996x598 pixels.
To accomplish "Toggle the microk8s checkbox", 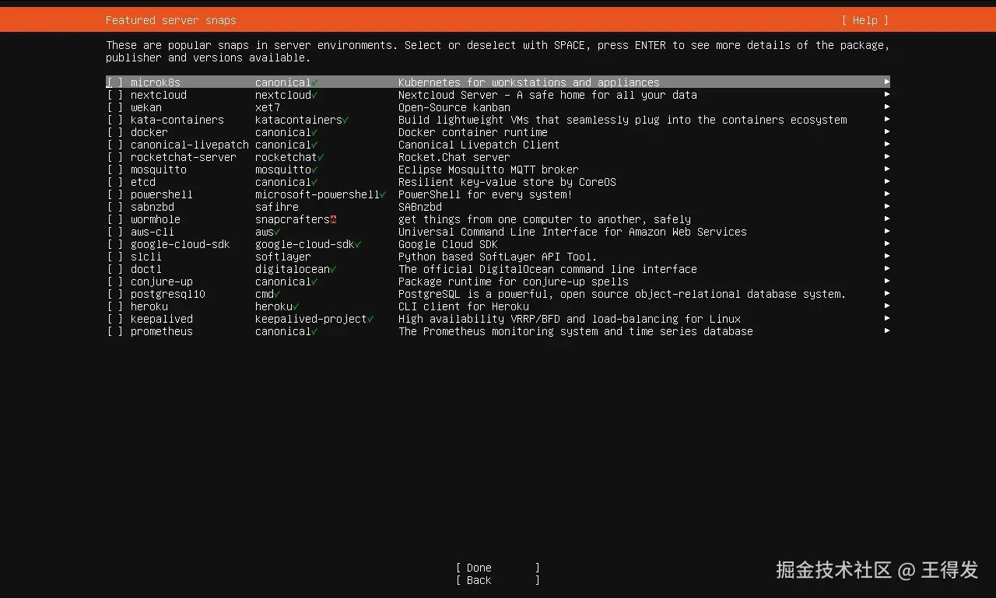I will pos(115,82).
